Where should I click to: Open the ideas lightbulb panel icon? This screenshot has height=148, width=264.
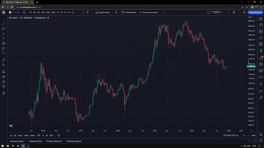(261, 50)
